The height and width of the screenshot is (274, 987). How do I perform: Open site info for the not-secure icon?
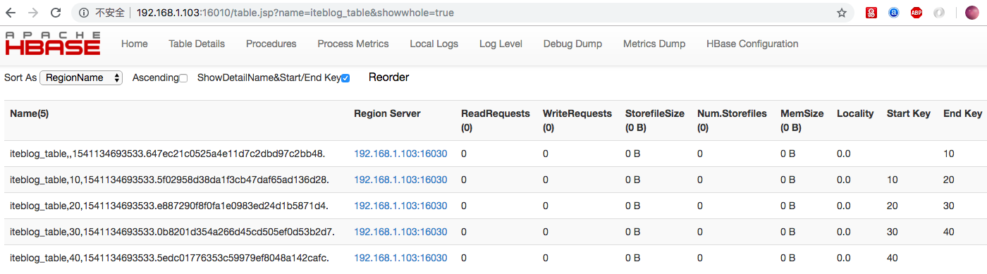[84, 13]
